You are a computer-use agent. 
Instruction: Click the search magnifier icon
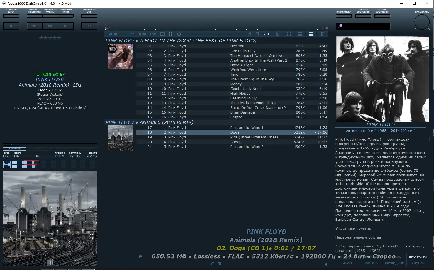(340, 26)
